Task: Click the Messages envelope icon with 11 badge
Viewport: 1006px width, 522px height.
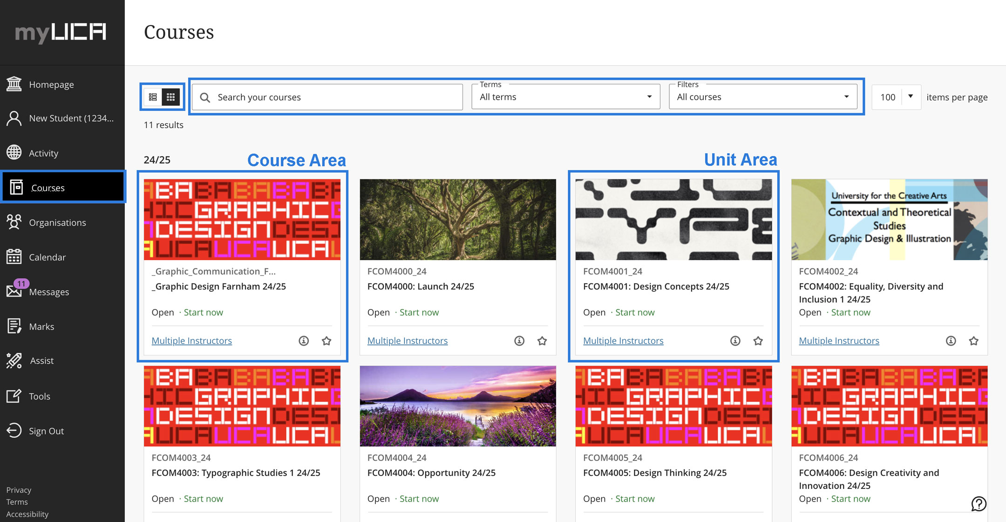Action: (14, 291)
